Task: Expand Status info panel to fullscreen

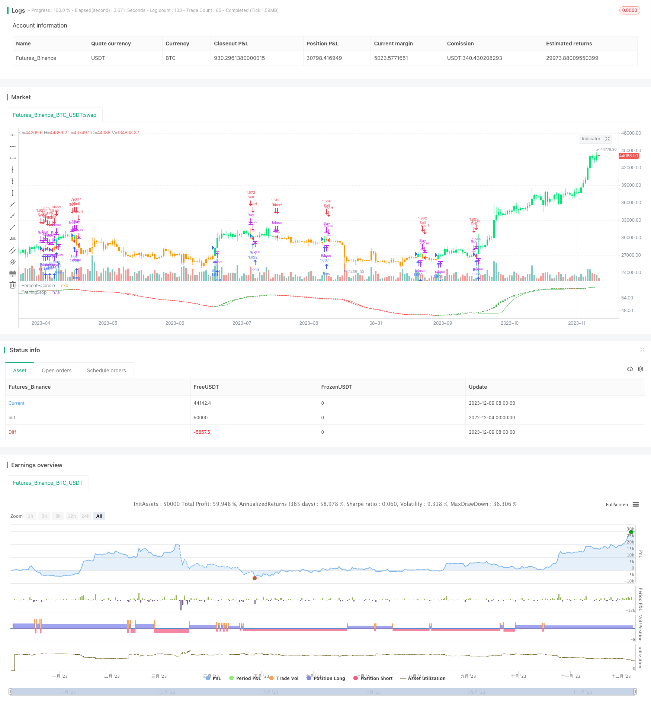Action: [x=642, y=350]
